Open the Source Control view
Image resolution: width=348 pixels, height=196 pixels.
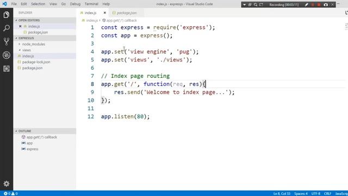[6, 41]
